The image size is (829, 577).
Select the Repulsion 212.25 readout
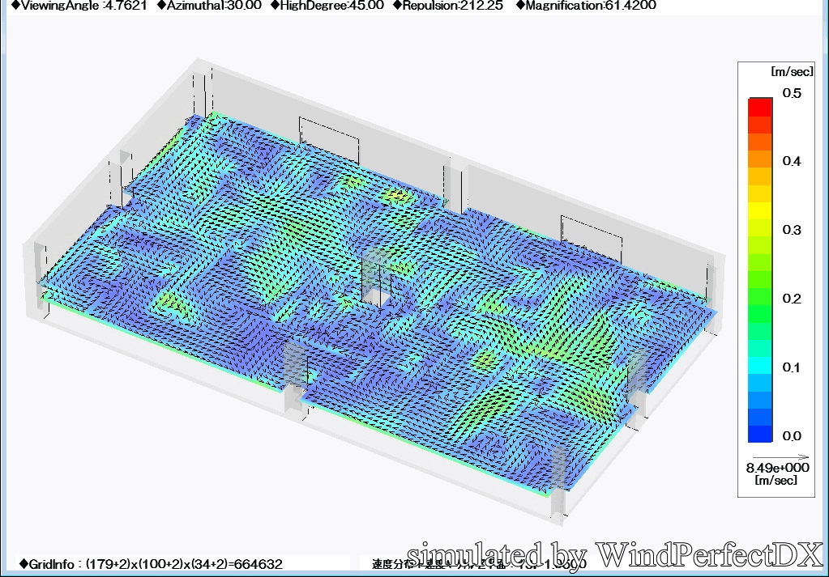[x=448, y=6]
